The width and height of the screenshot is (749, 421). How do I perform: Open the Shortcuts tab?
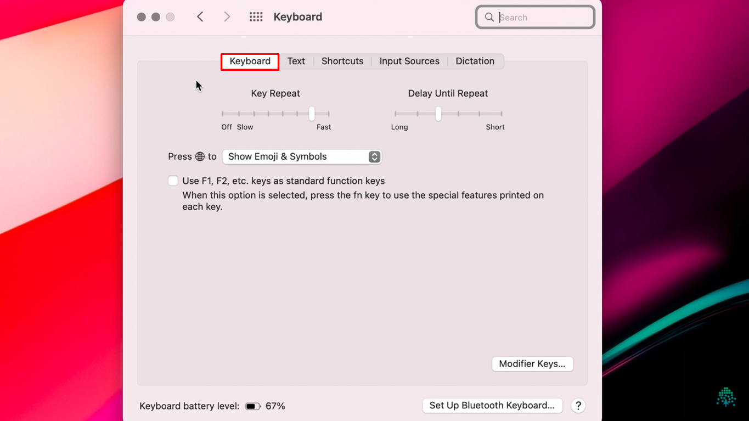(342, 61)
